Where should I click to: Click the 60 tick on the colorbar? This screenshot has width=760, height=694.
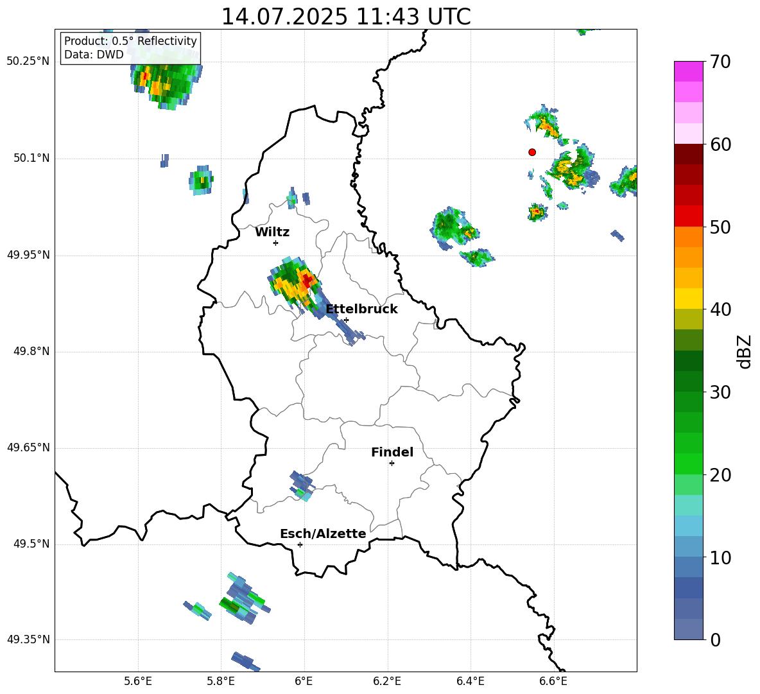(720, 144)
